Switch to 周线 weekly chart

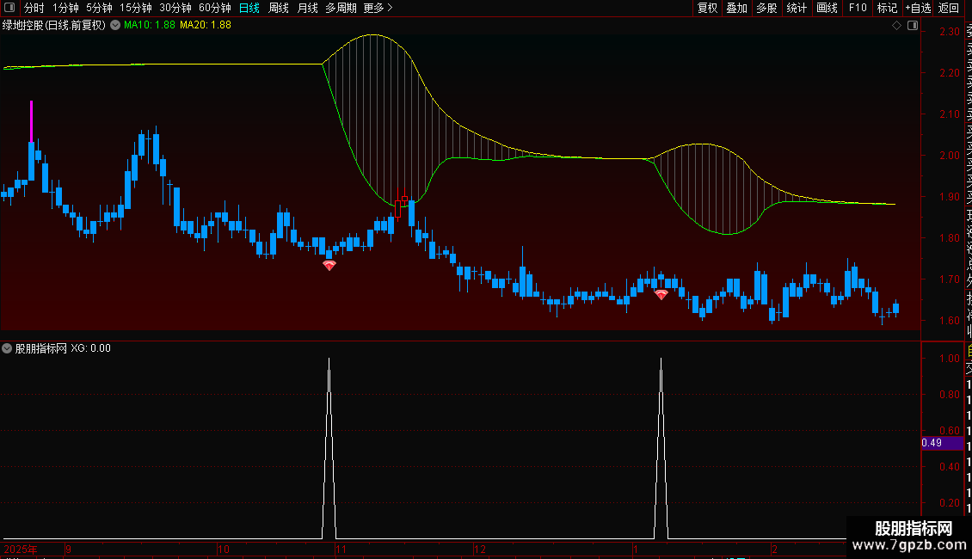[279, 8]
